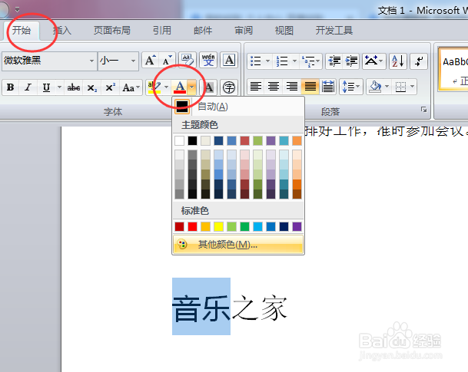
Task: Toggle Justify alignment
Action: (310, 87)
